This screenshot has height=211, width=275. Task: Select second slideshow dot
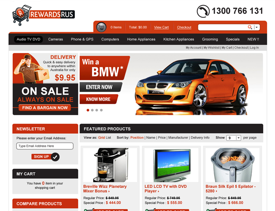click(x=92, y=110)
